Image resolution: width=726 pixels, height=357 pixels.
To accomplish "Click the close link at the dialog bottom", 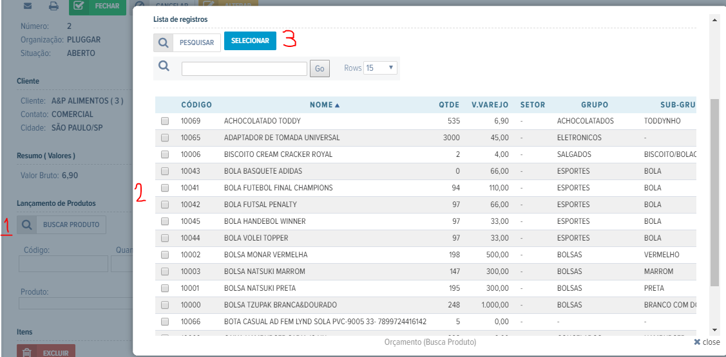I will [707, 342].
